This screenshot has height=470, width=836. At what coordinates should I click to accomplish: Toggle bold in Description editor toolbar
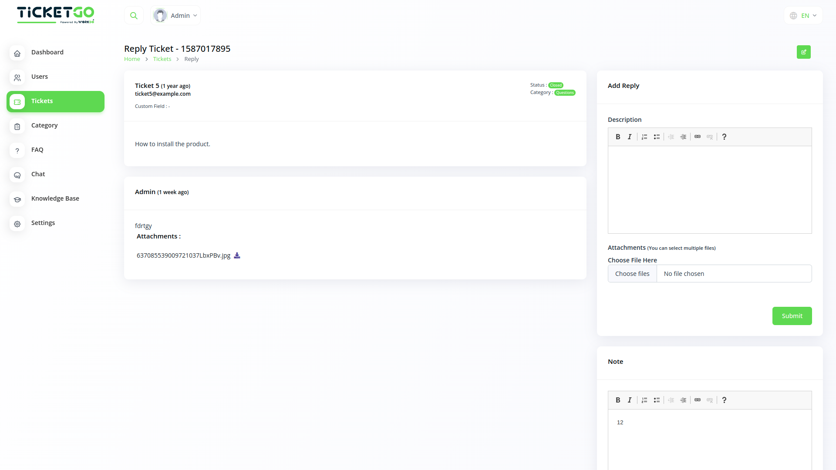[617, 137]
